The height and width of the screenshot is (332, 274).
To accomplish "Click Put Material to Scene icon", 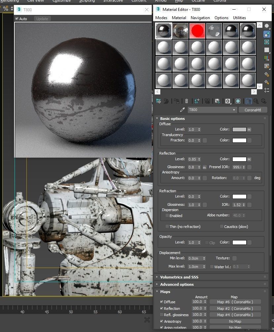I will click(x=166, y=101).
